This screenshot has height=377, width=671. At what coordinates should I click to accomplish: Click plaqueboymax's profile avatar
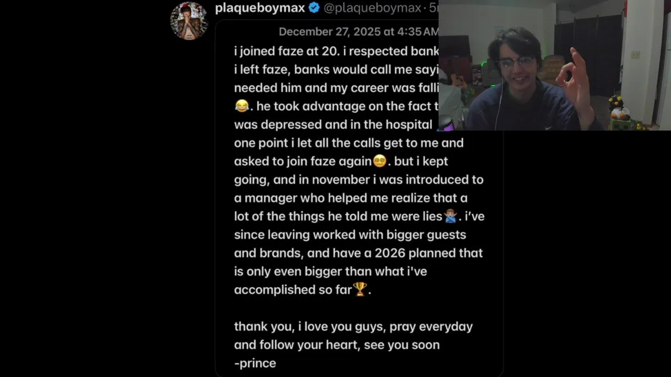click(x=189, y=21)
